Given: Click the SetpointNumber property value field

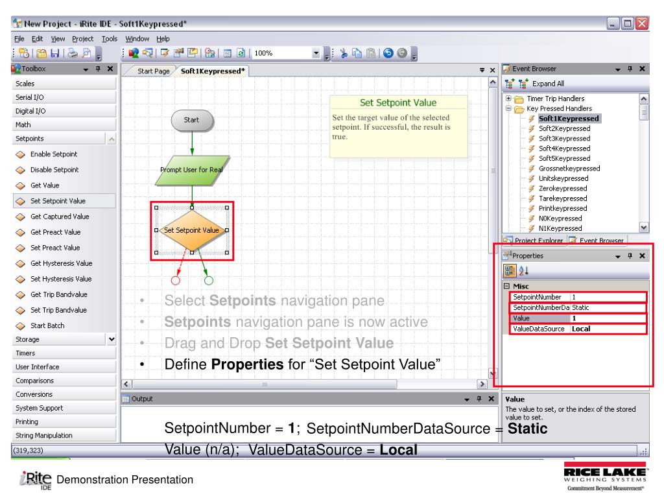Looking at the screenshot, I should (608, 297).
